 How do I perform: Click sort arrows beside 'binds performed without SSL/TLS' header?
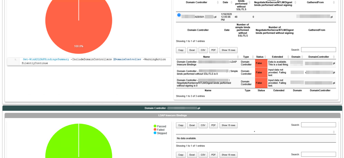pos(250,2)
